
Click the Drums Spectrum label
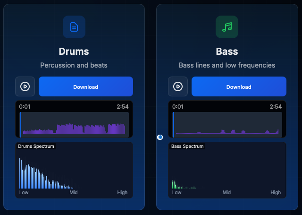(36, 146)
